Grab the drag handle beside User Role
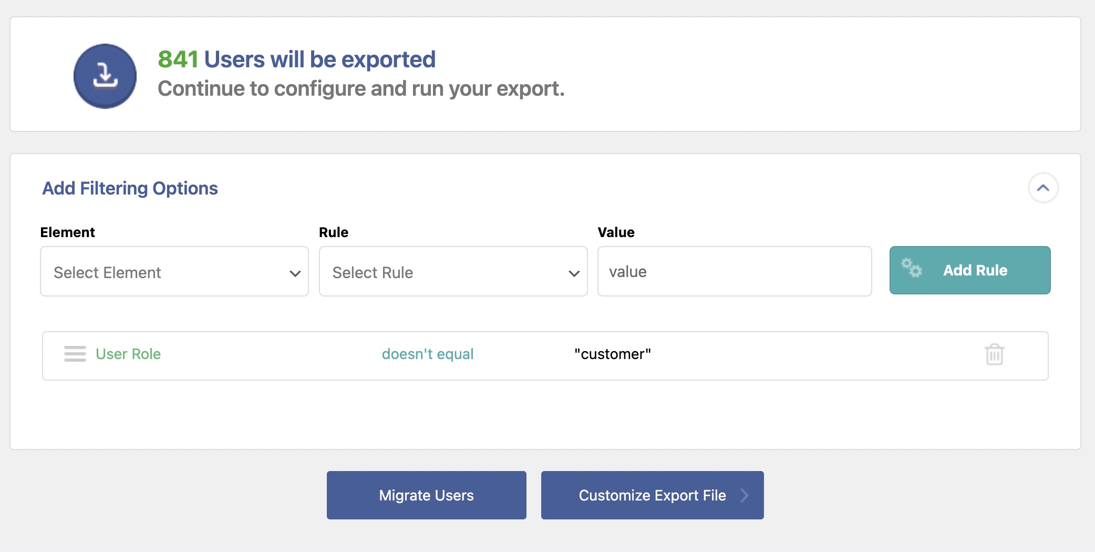 [75, 354]
